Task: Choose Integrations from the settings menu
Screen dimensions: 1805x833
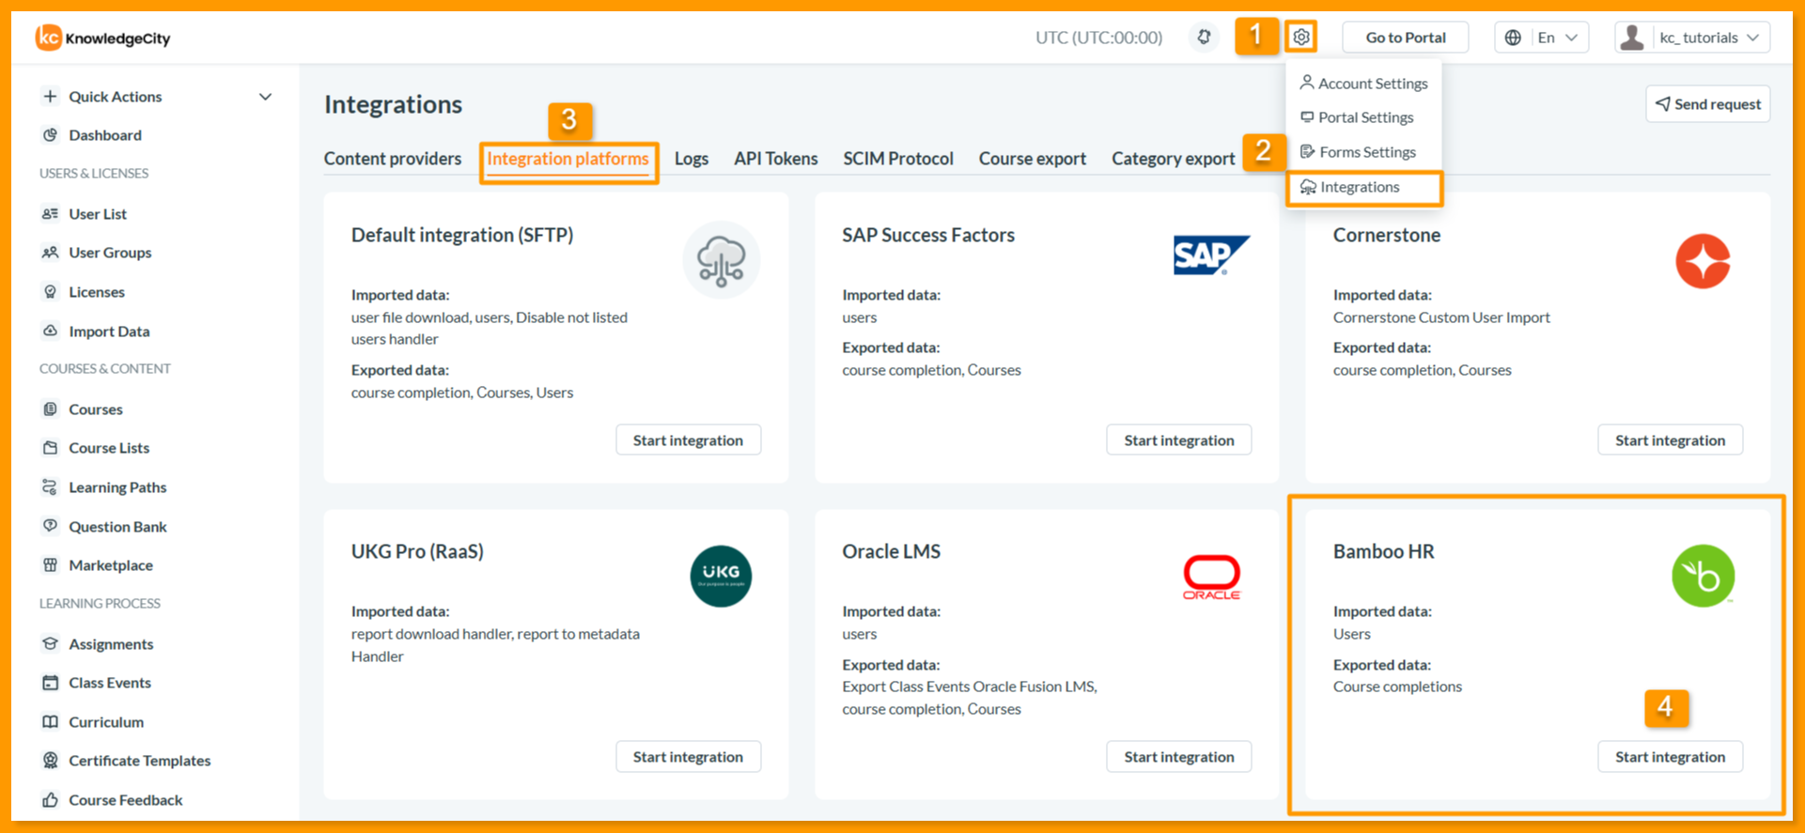Action: click(1364, 187)
